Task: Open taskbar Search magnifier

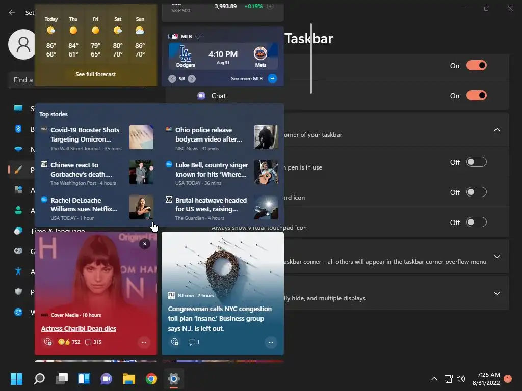Action: tap(39, 379)
